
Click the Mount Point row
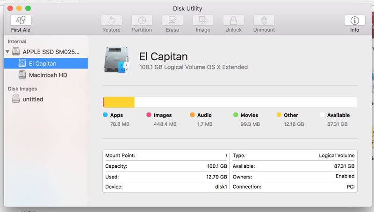pyautogui.click(x=166, y=156)
